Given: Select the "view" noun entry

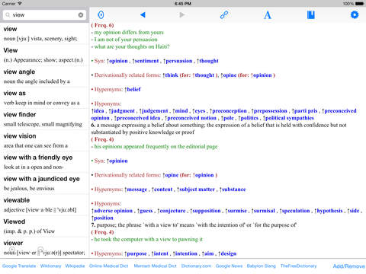Looking at the screenshot, I should point(44,33).
